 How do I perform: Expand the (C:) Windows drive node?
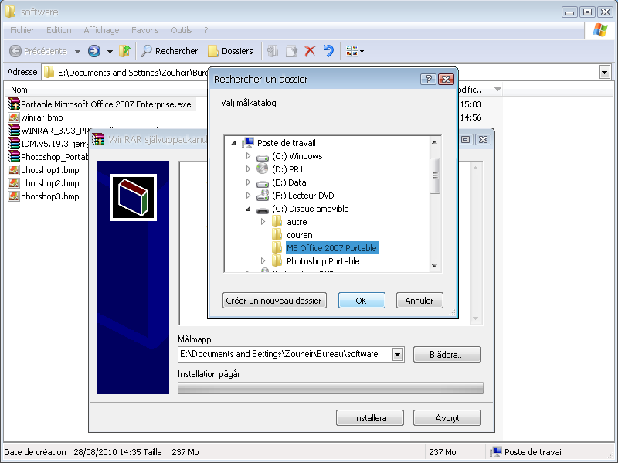(248, 156)
